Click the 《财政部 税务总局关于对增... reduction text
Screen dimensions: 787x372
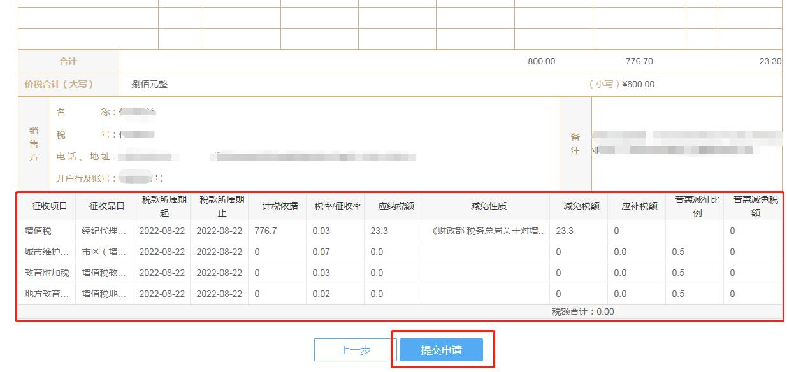(x=488, y=230)
